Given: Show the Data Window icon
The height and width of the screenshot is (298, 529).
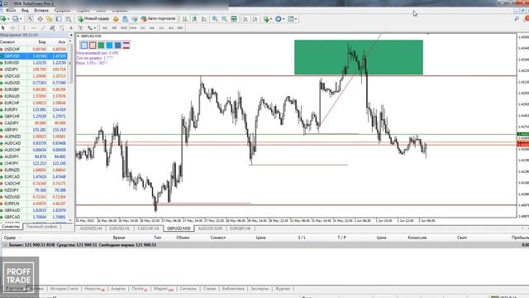Looking at the screenshot, I should pos(40,19).
